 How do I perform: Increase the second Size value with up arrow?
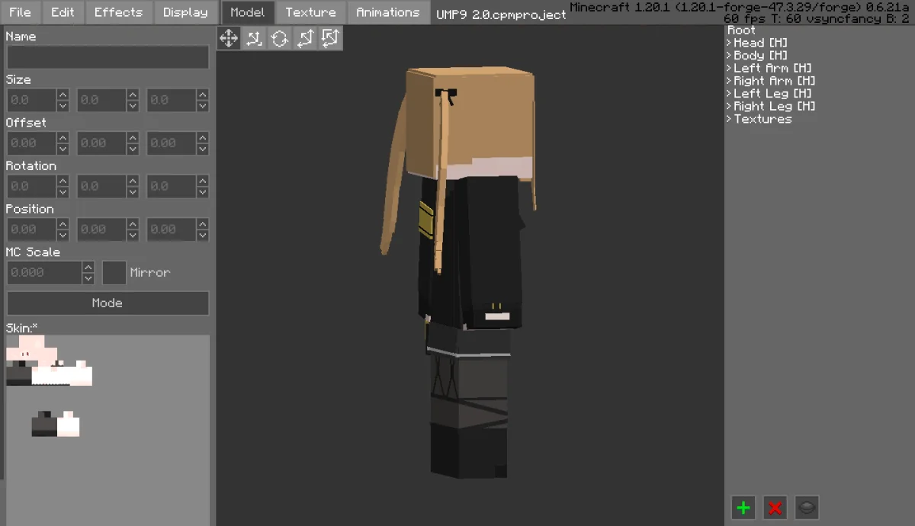pyautogui.click(x=133, y=95)
